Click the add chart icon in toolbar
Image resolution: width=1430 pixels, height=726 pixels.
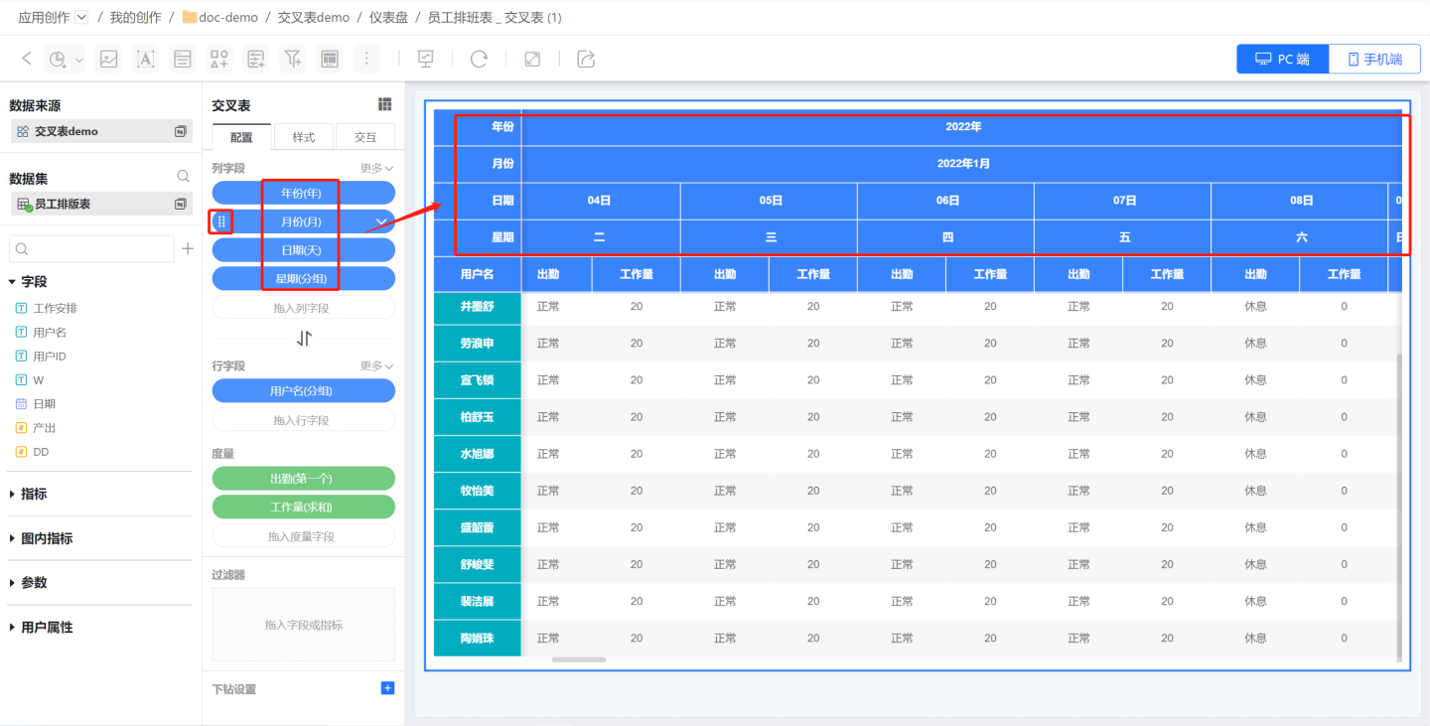[x=59, y=60]
